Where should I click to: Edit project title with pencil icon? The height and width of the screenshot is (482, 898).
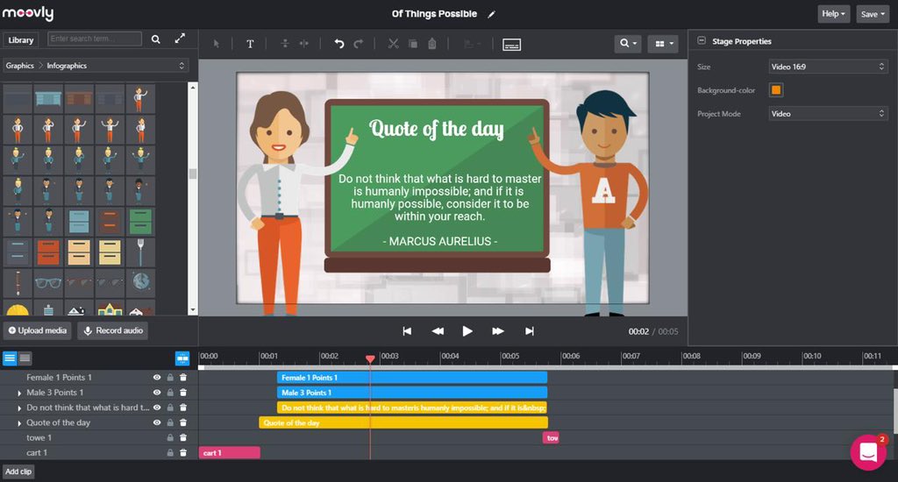point(491,14)
